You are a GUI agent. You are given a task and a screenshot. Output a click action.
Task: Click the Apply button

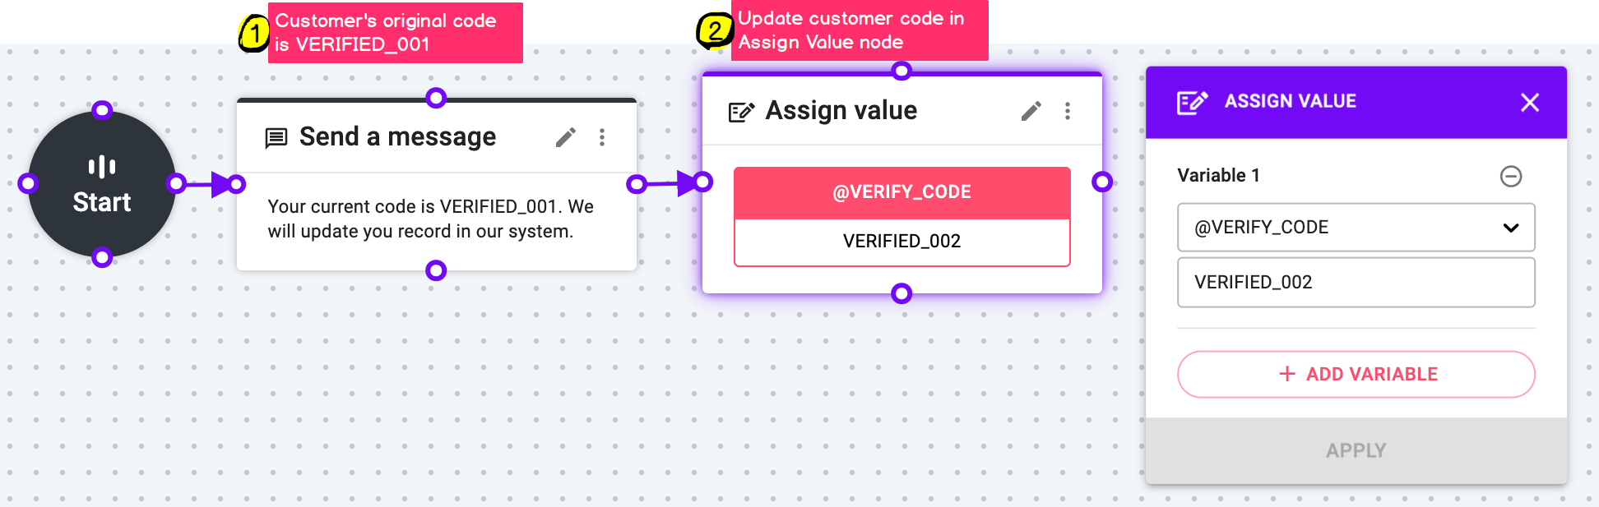click(x=1356, y=450)
